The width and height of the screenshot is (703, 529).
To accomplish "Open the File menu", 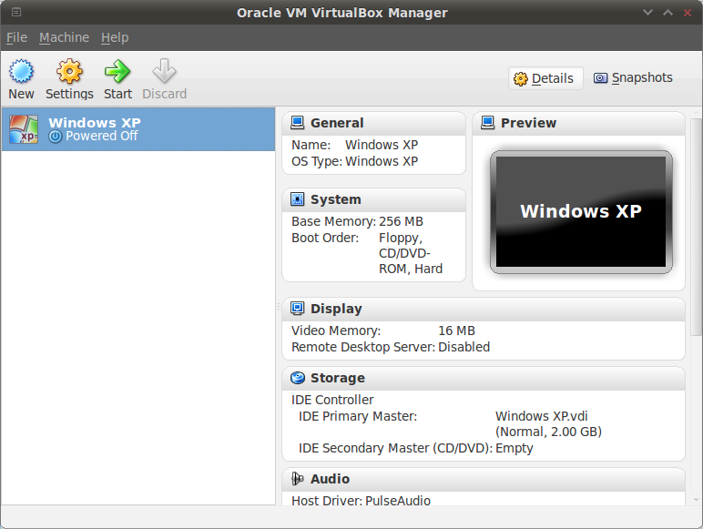I will click(x=16, y=37).
